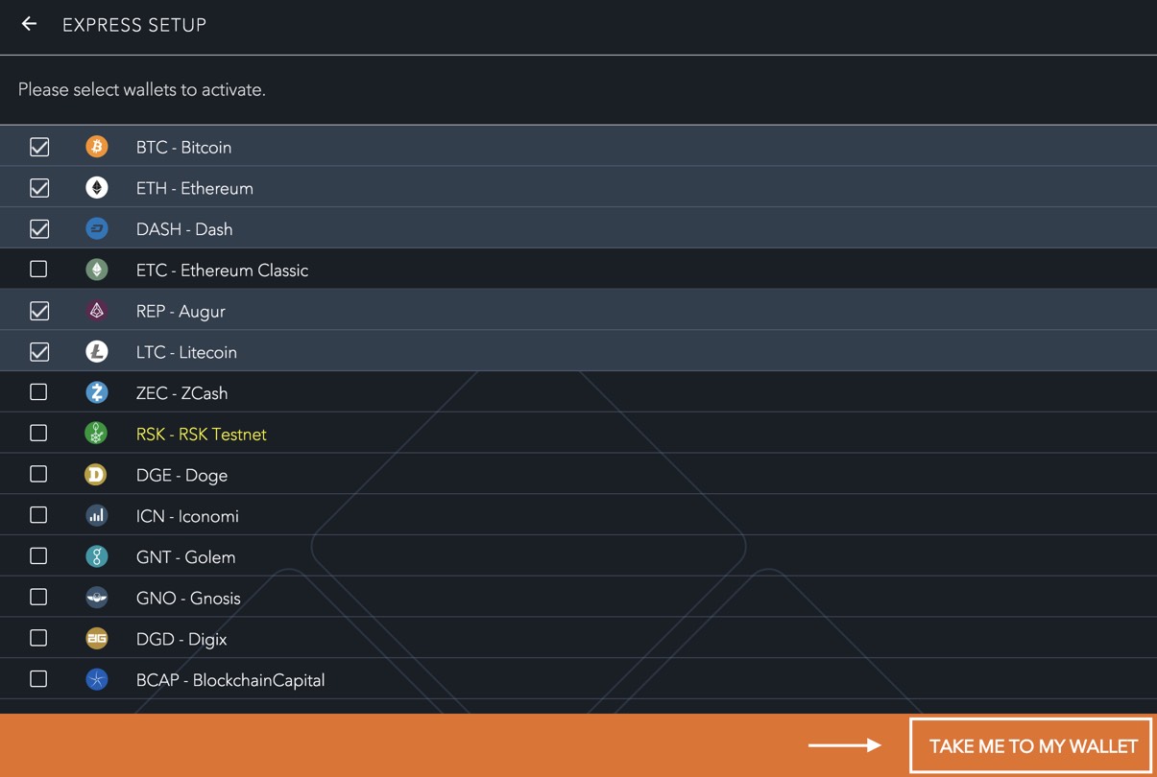Image resolution: width=1157 pixels, height=777 pixels.
Task: Go back using the arrow icon
Action: 29,24
